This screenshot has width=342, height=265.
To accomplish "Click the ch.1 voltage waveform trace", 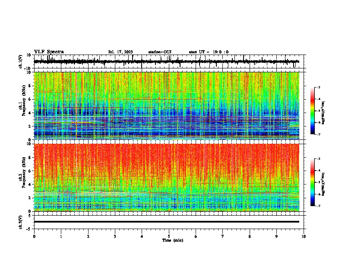I will [x=166, y=61].
